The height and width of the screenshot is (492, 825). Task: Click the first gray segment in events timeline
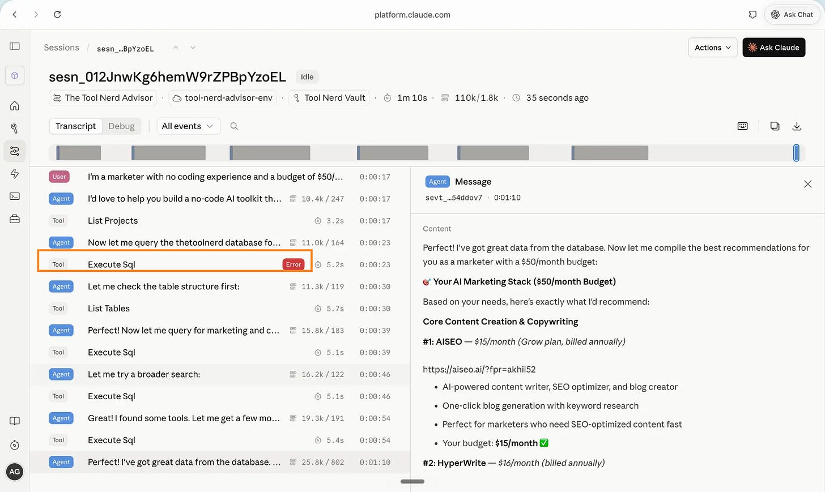pos(79,153)
